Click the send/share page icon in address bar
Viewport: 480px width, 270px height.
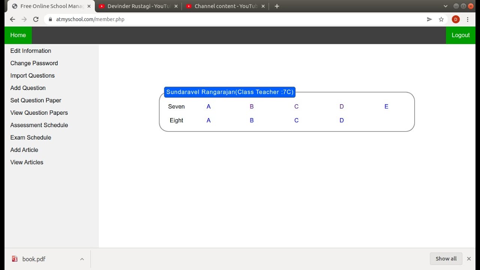(x=429, y=19)
